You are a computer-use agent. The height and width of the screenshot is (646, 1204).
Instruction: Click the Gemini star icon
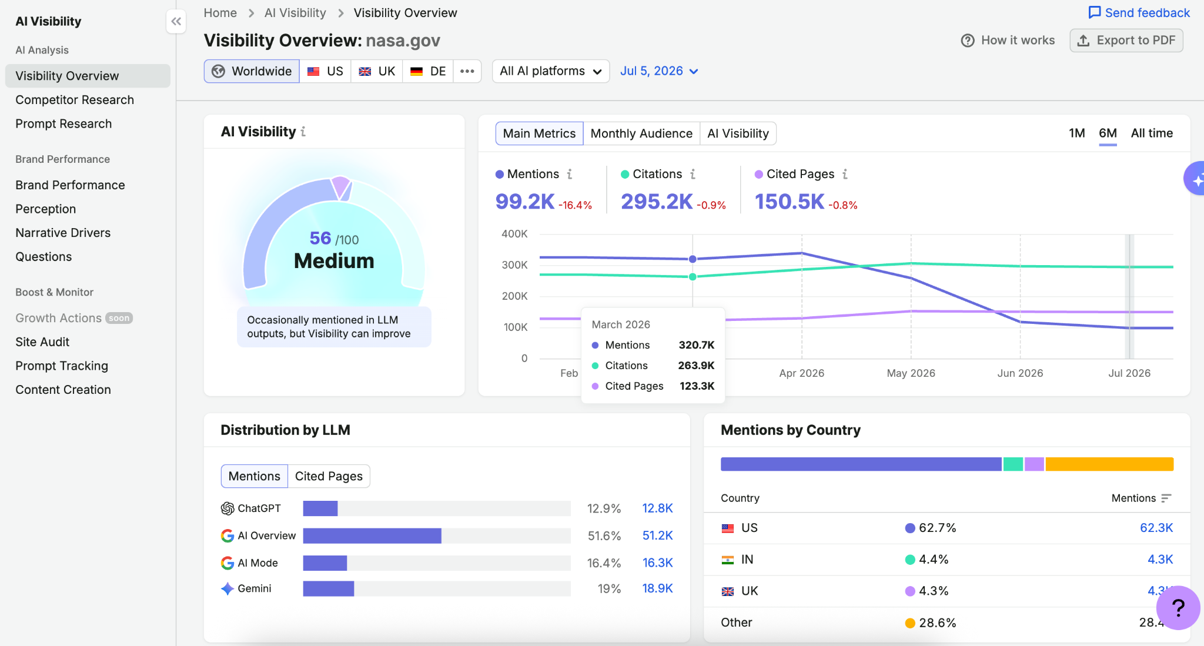[228, 588]
